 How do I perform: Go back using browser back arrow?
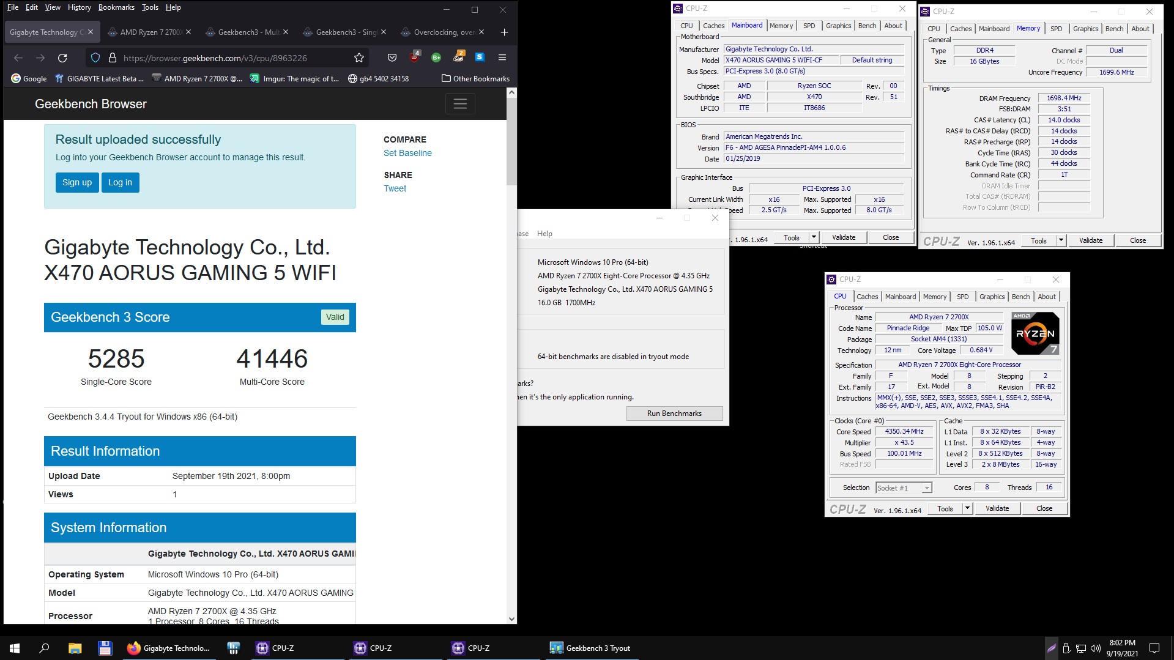coord(18,57)
